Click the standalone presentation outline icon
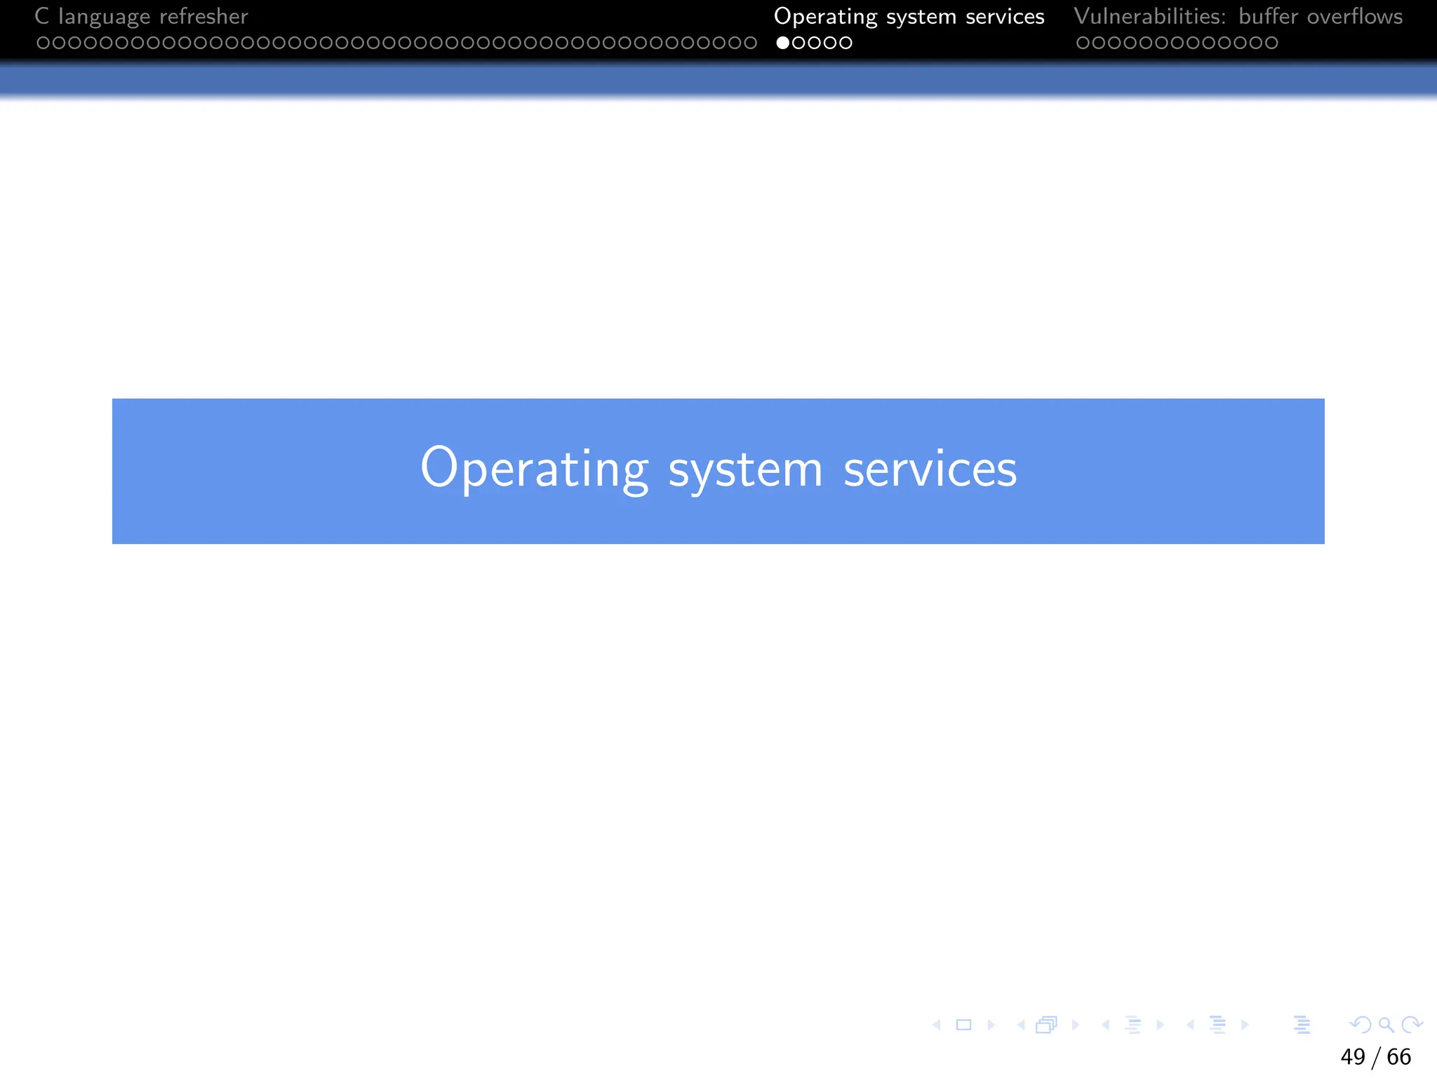 coord(1302,1025)
